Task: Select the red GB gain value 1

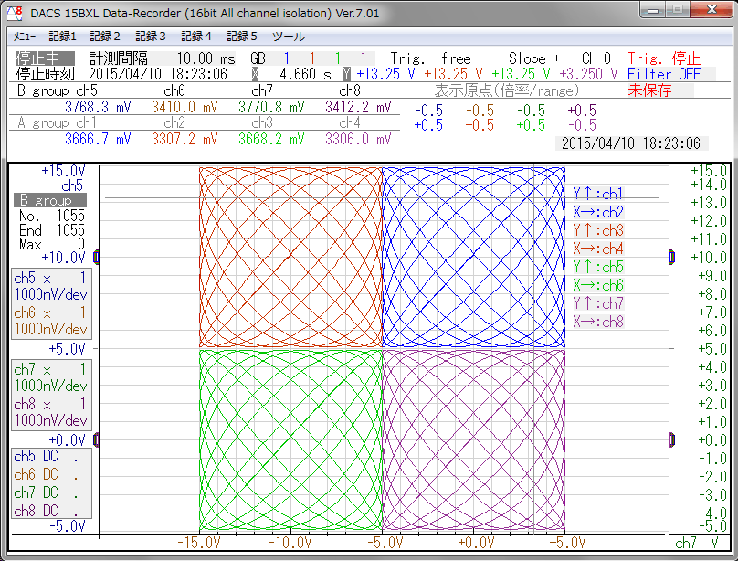Action: 312,58
